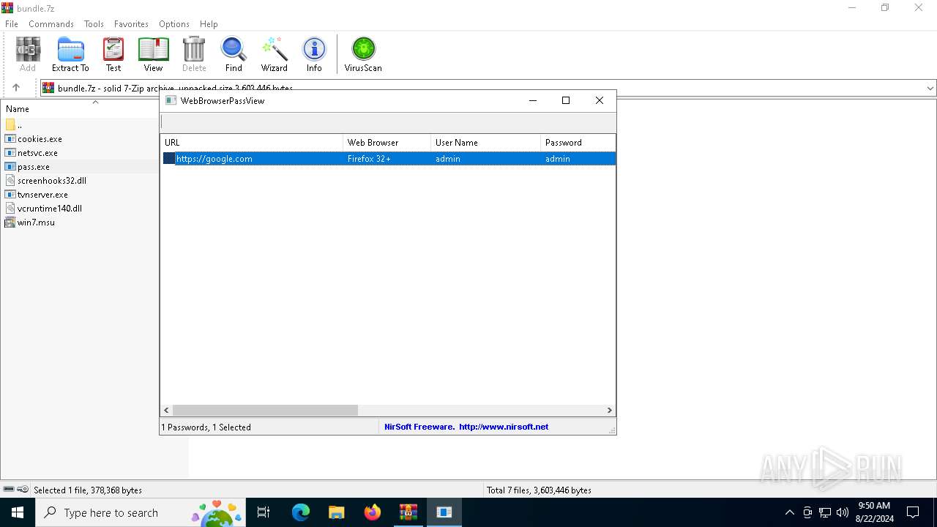
Task: Minimize the WebBrowserPassView window
Action: click(x=533, y=101)
